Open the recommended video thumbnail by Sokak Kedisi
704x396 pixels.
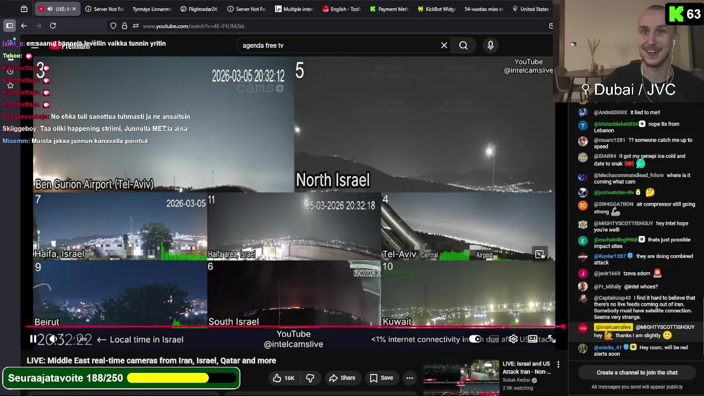[x=461, y=377]
